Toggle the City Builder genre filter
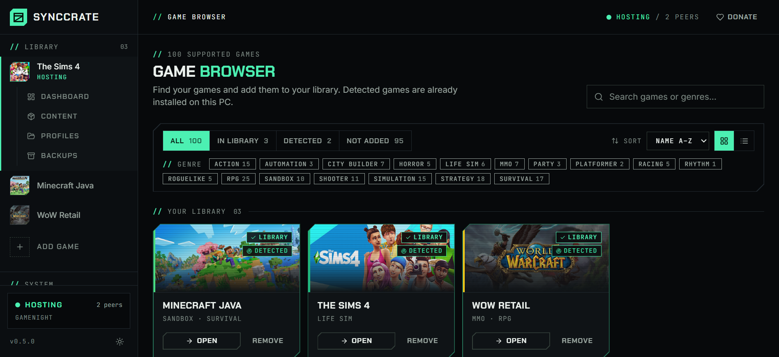Screen dimensions: 779x357 [356, 164]
